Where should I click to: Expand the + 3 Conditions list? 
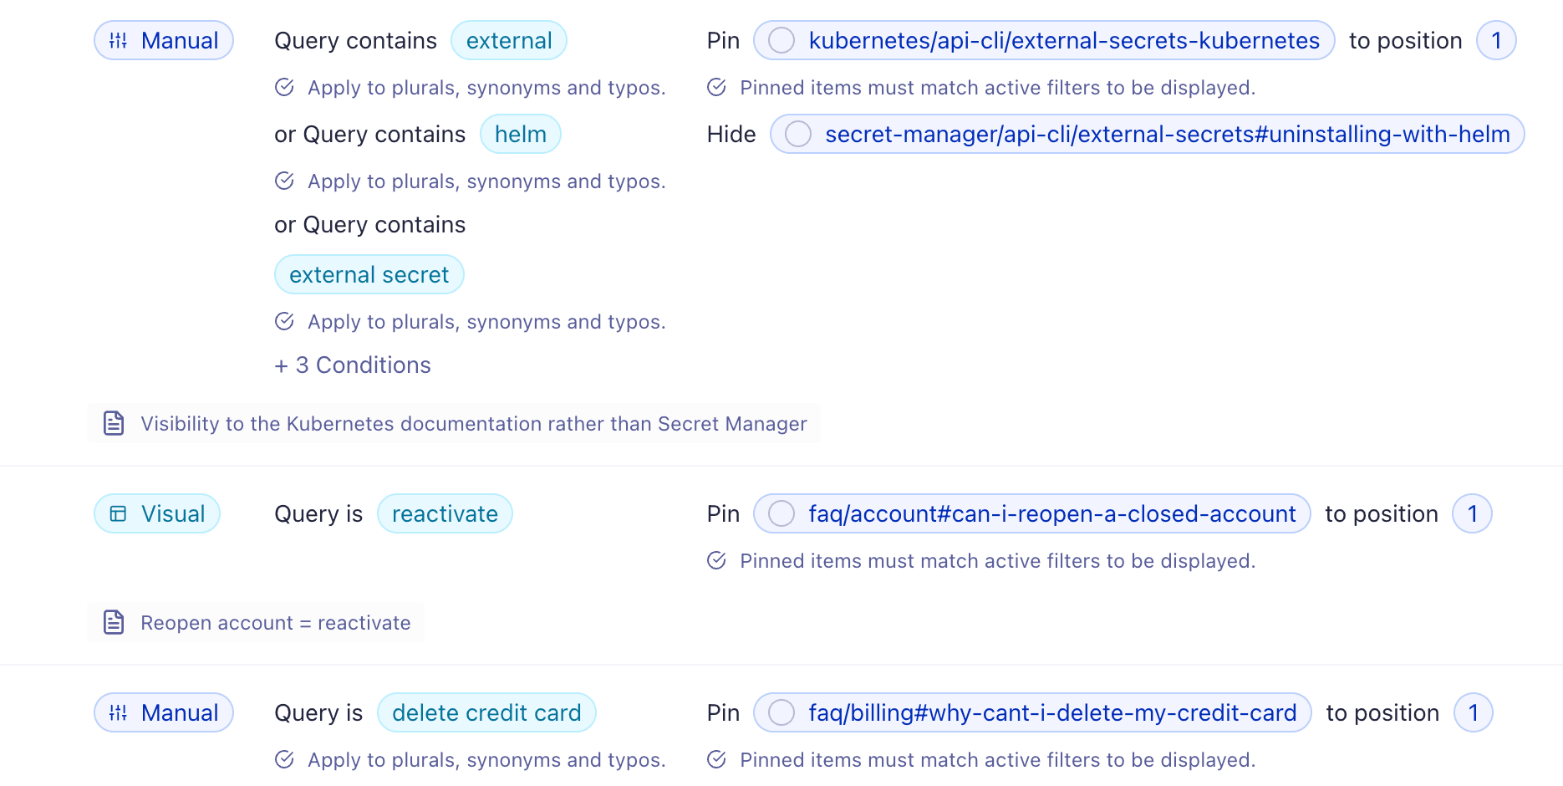coord(353,365)
